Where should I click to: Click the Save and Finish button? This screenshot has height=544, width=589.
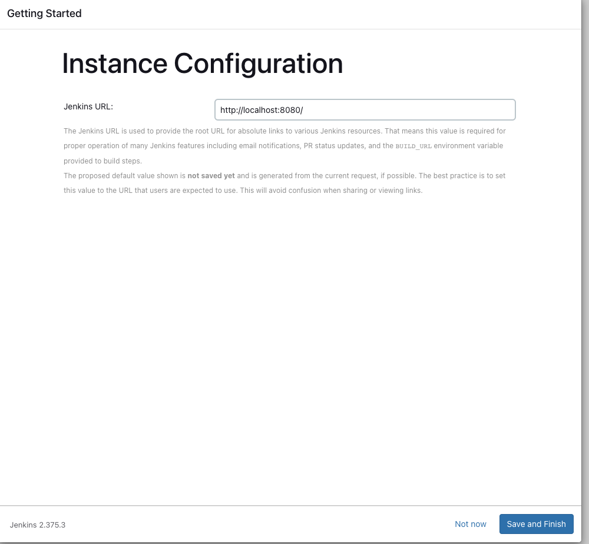[x=536, y=524]
